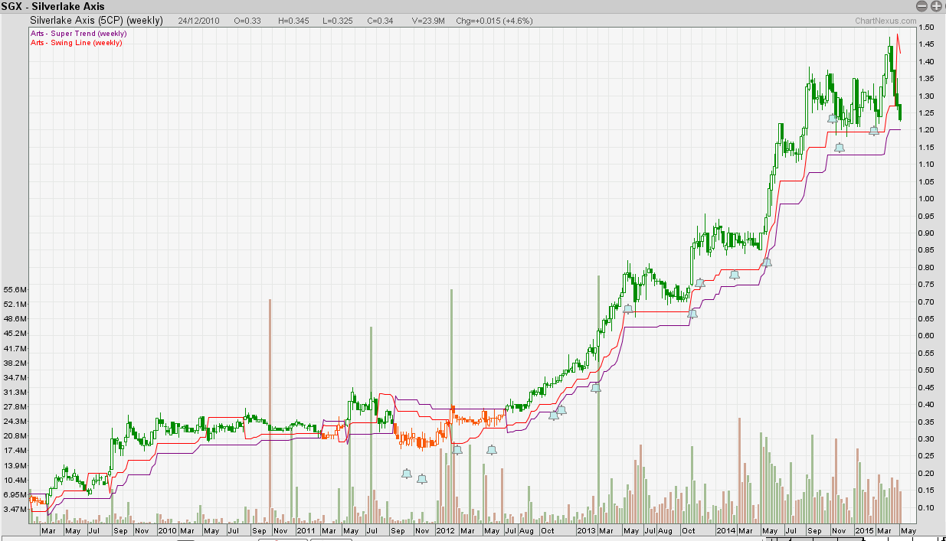Select the bell alert at October 2013 near 0.67
This screenshot has width=946, height=541.
pyautogui.click(x=692, y=313)
